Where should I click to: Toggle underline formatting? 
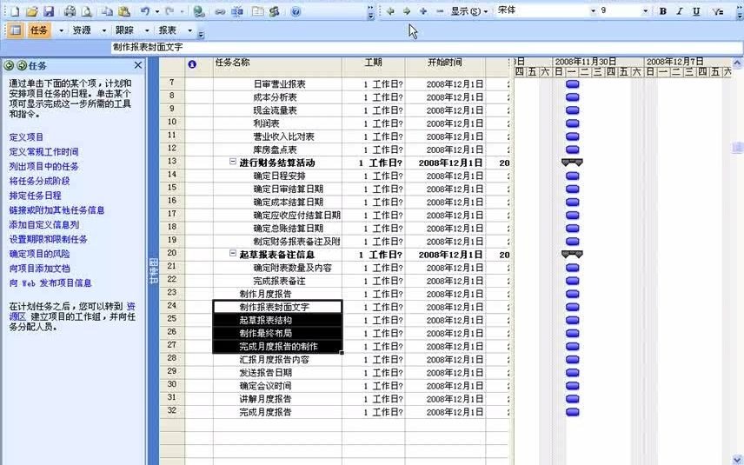pos(696,11)
